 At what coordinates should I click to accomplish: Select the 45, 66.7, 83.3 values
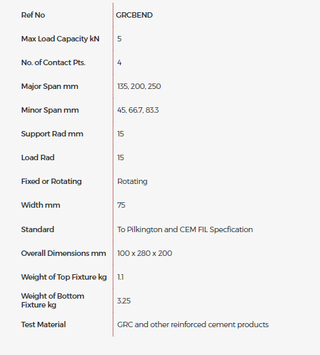tap(138, 110)
